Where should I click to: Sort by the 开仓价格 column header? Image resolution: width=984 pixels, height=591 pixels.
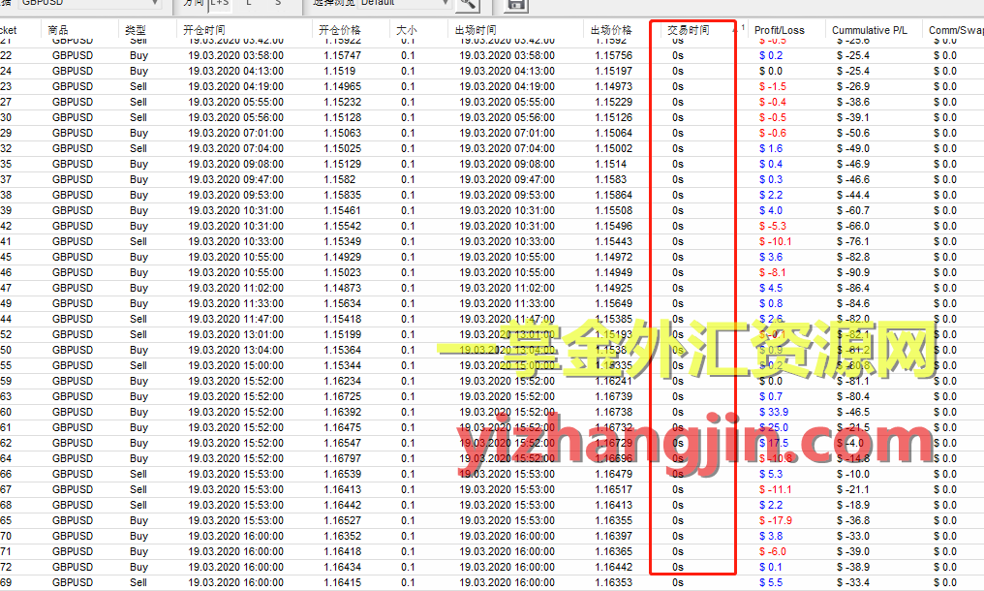click(x=340, y=29)
